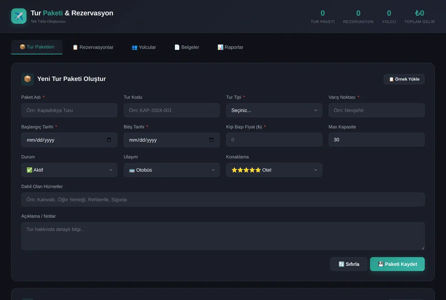Screen dimensions: 446x300
Task: Click the YOLCU stat label
Action: 389,22
